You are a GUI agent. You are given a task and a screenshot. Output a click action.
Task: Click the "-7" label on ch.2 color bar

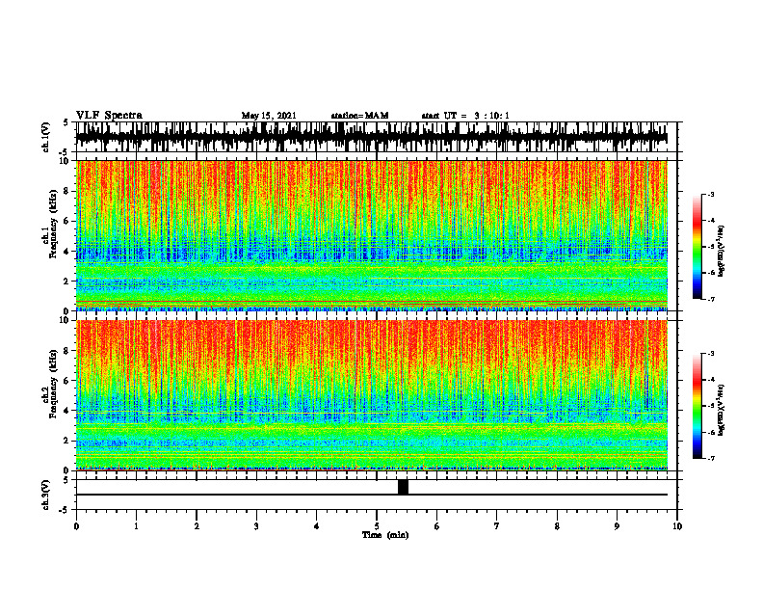click(x=711, y=459)
